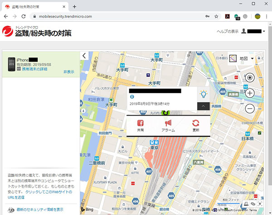
Task: Click the Bing logo on map
Action: 87,209
